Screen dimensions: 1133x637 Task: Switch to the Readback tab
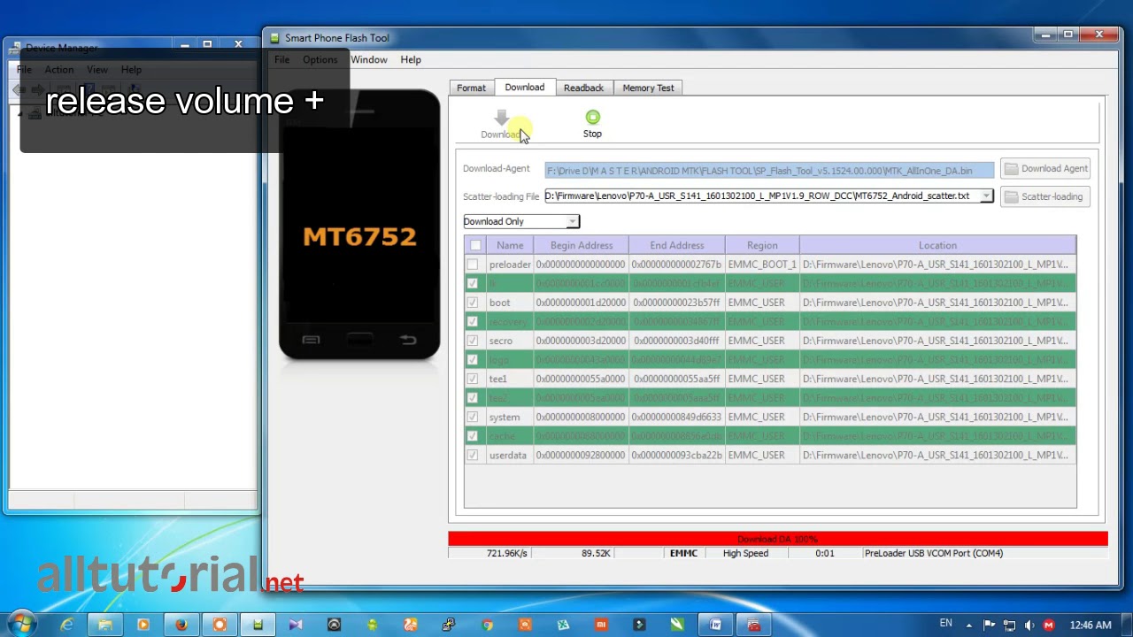[x=583, y=88]
